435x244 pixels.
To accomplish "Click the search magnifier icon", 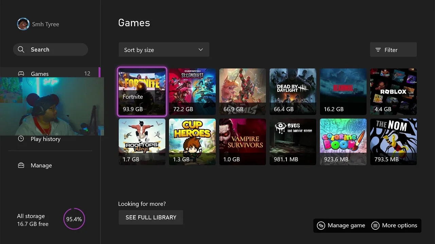I will point(21,49).
